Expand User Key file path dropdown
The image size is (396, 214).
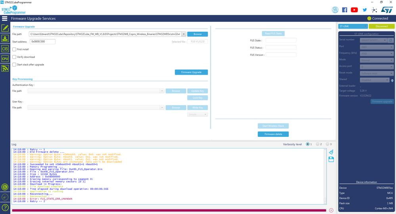click(x=162, y=108)
